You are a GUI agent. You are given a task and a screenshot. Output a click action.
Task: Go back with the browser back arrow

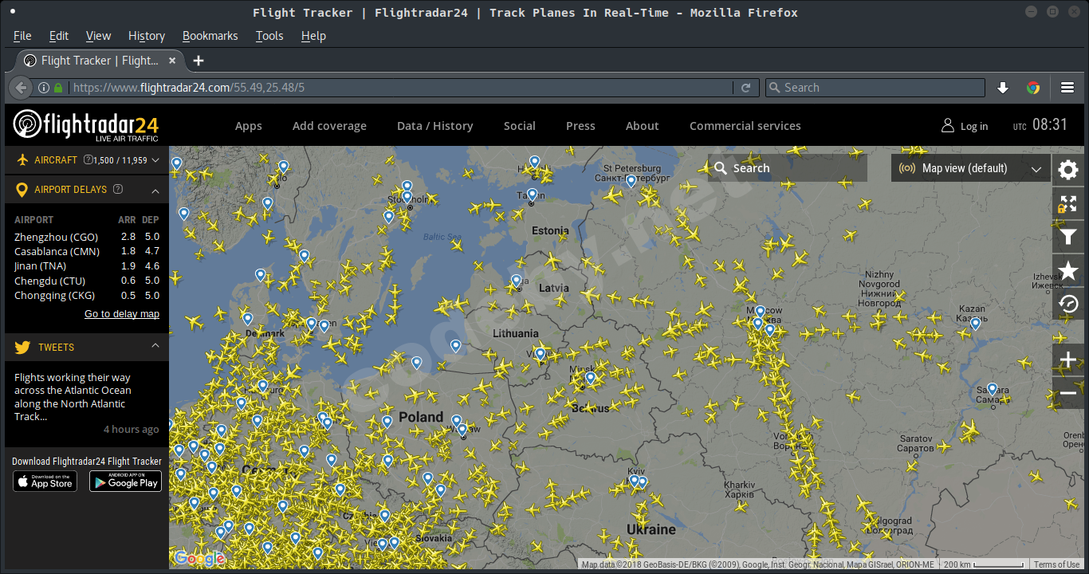tap(22, 88)
